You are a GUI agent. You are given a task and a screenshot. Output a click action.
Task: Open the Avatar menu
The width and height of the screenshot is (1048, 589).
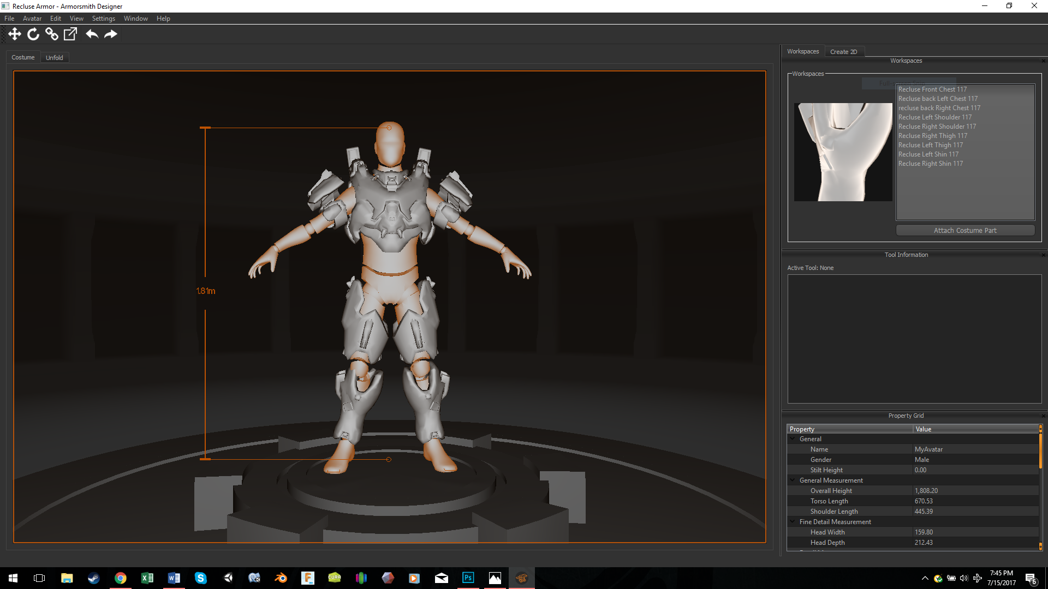tap(32, 19)
